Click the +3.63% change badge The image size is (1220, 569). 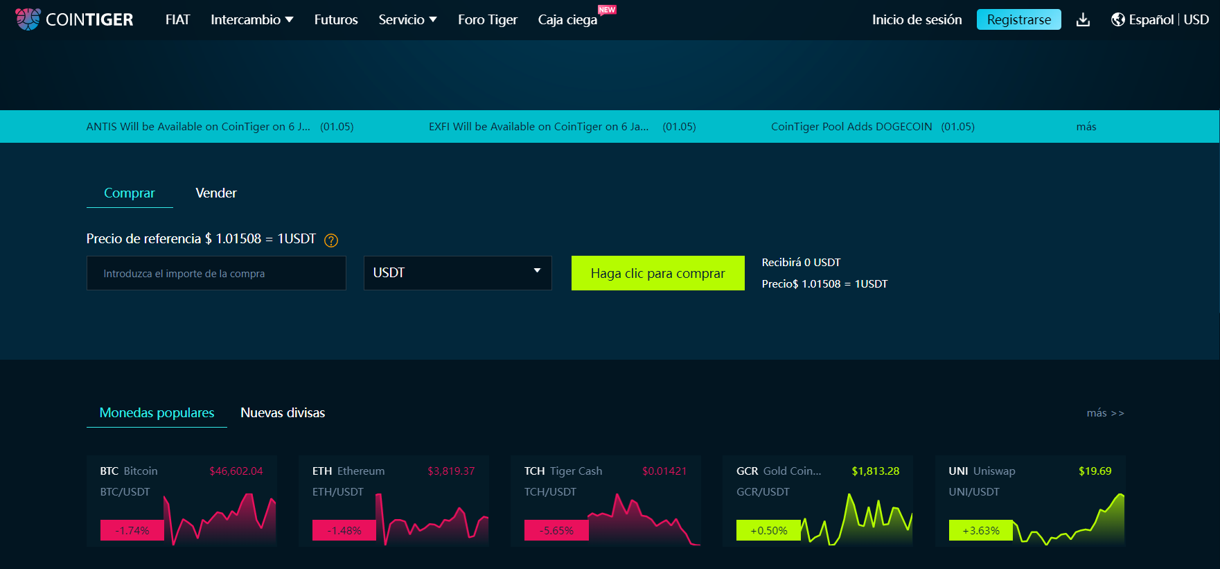pyautogui.click(x=980, y=530)
